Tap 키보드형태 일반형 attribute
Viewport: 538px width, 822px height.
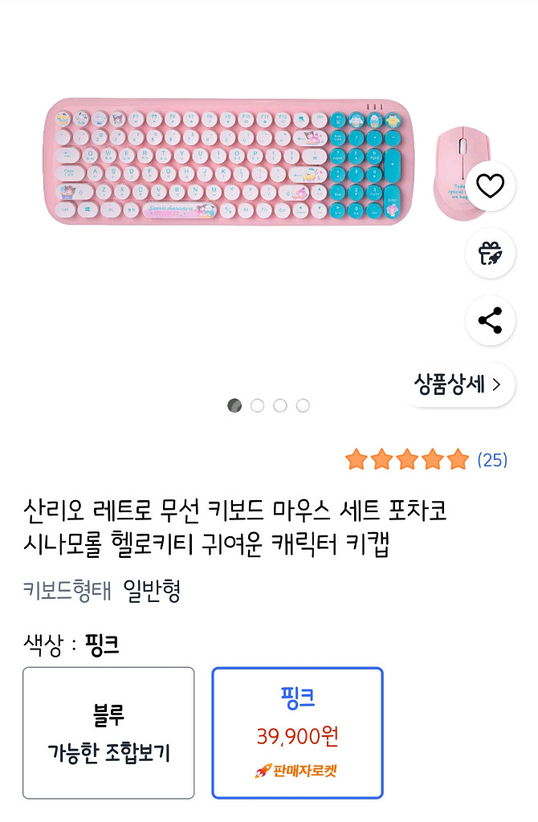point(102,591)
